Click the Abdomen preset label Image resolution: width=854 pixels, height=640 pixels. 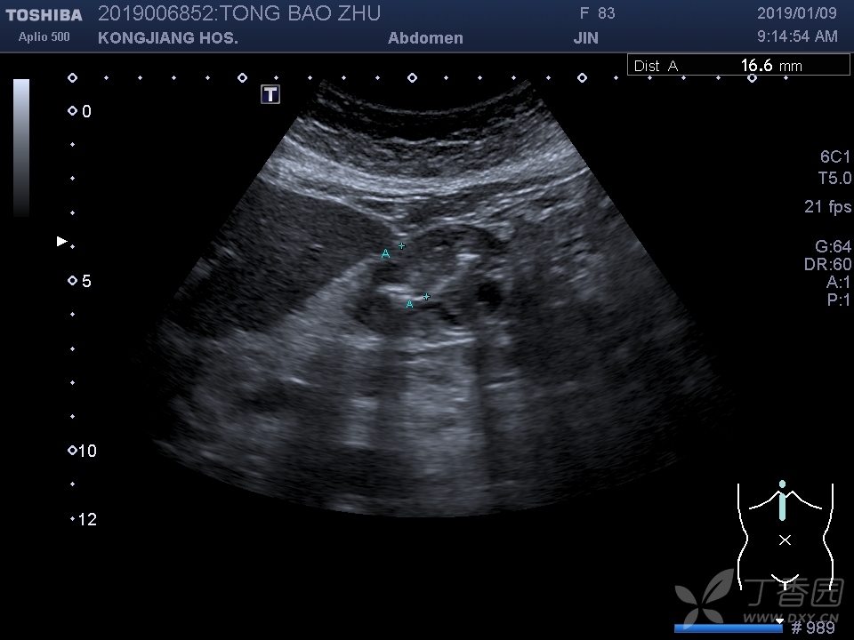(425, 38)
